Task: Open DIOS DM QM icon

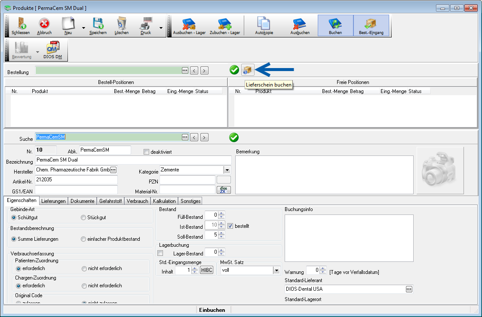Action: 52,50
